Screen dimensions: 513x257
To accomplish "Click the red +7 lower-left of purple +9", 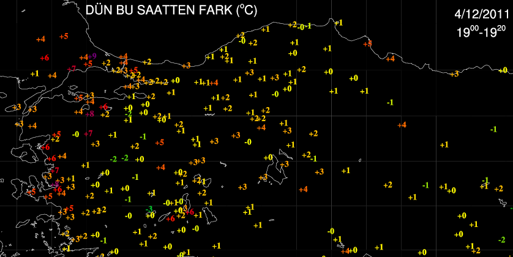I will pos(72,69).
